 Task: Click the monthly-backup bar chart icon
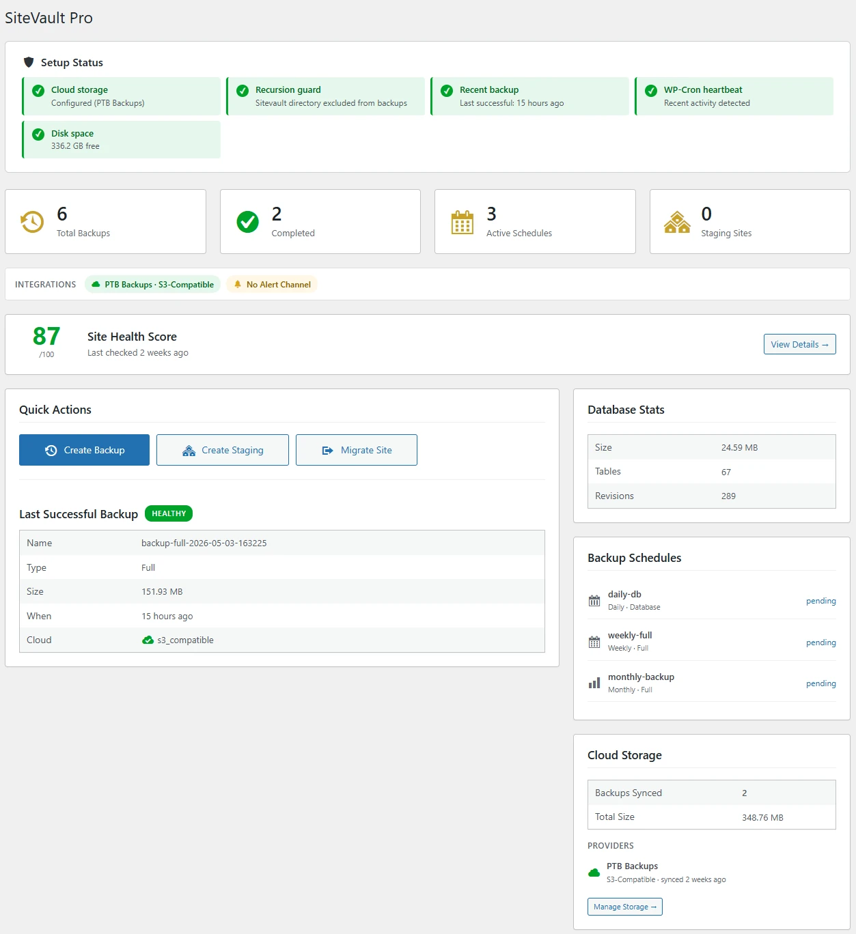point(594,683)
